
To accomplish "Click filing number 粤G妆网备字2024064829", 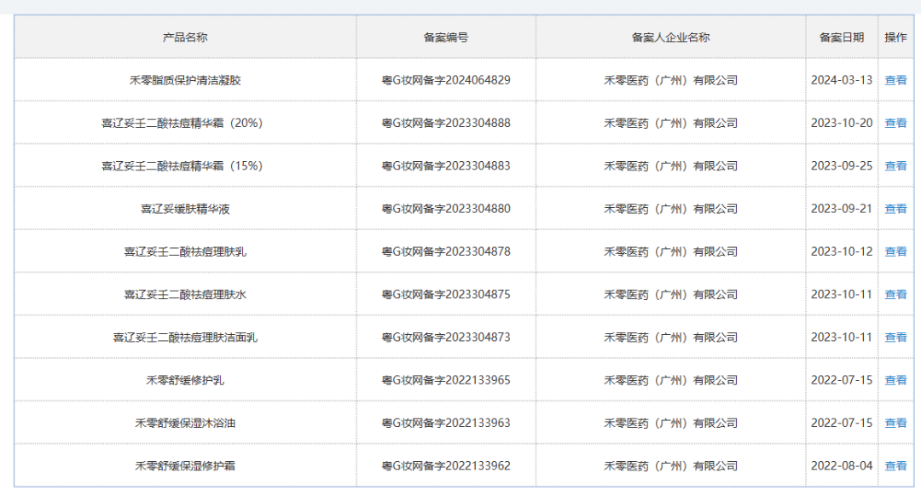I will (445, 80).
